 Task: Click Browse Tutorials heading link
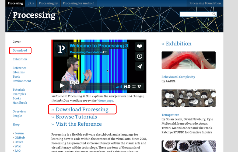click(76, 117)
